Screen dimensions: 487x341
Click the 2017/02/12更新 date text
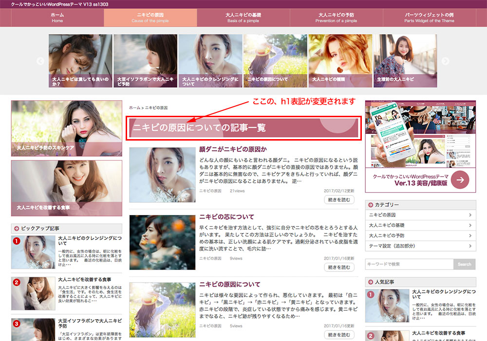click(x=339, y=191)
